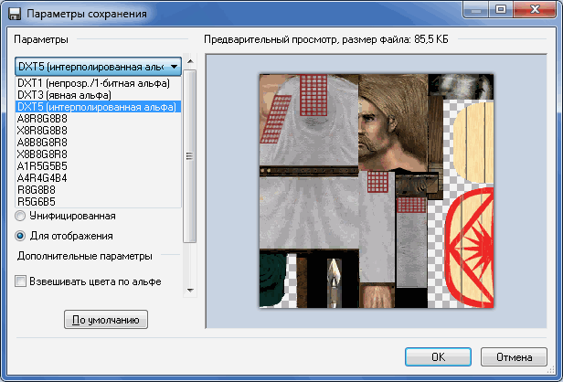The width and height of the screenshot is (563, 382).
Task: Minimize the save parameters dialog
Action: (x=476, y=9)
